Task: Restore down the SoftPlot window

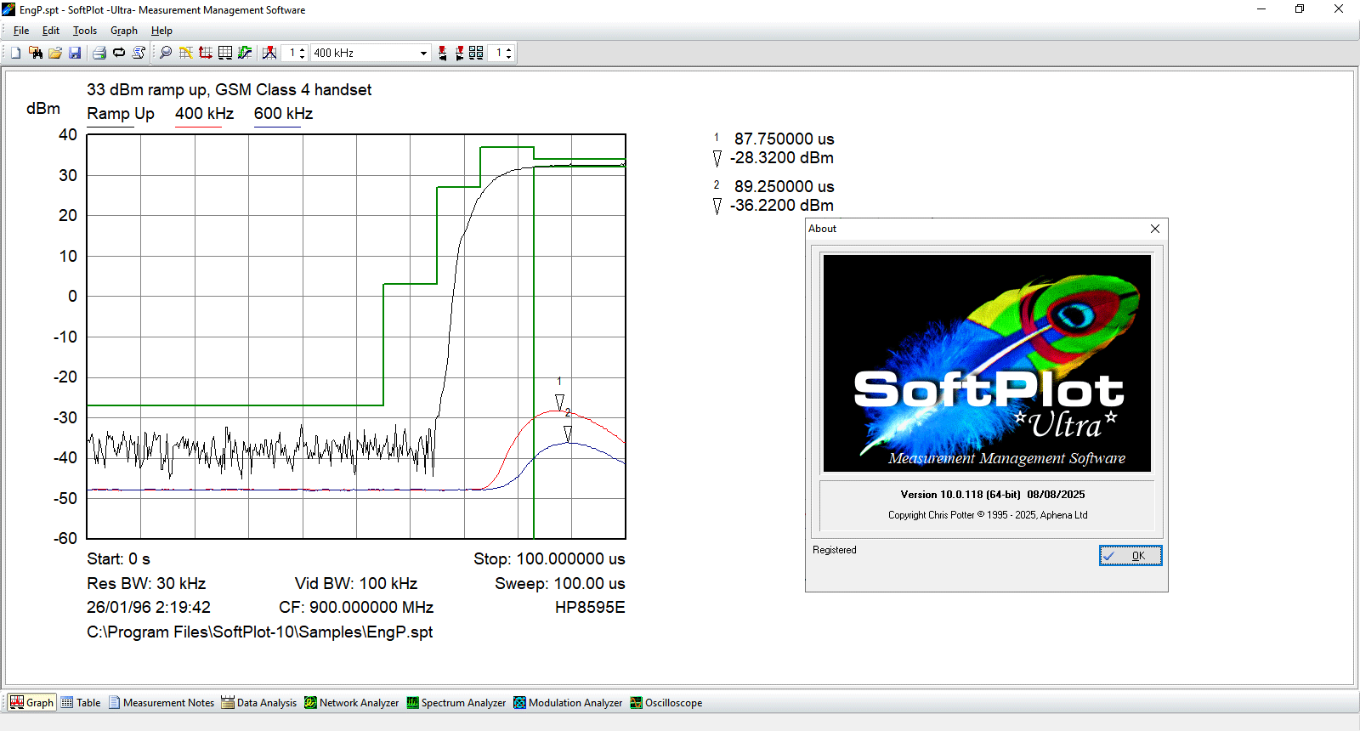Action: tap(1300, 9)
